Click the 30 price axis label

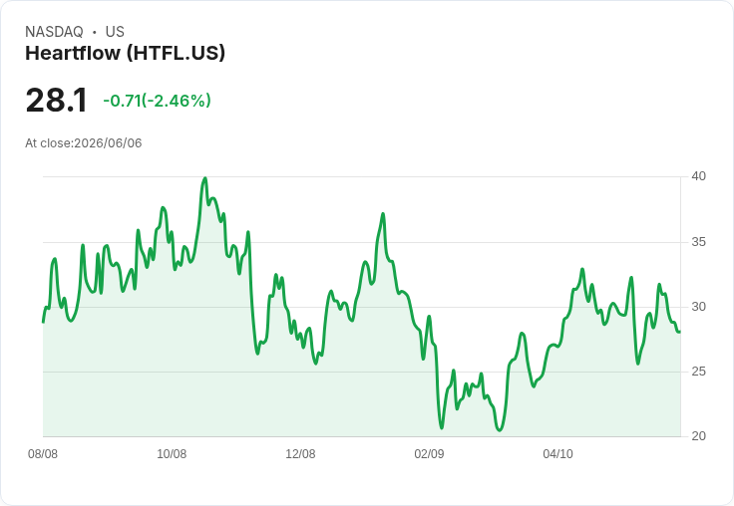click(698, 307)
